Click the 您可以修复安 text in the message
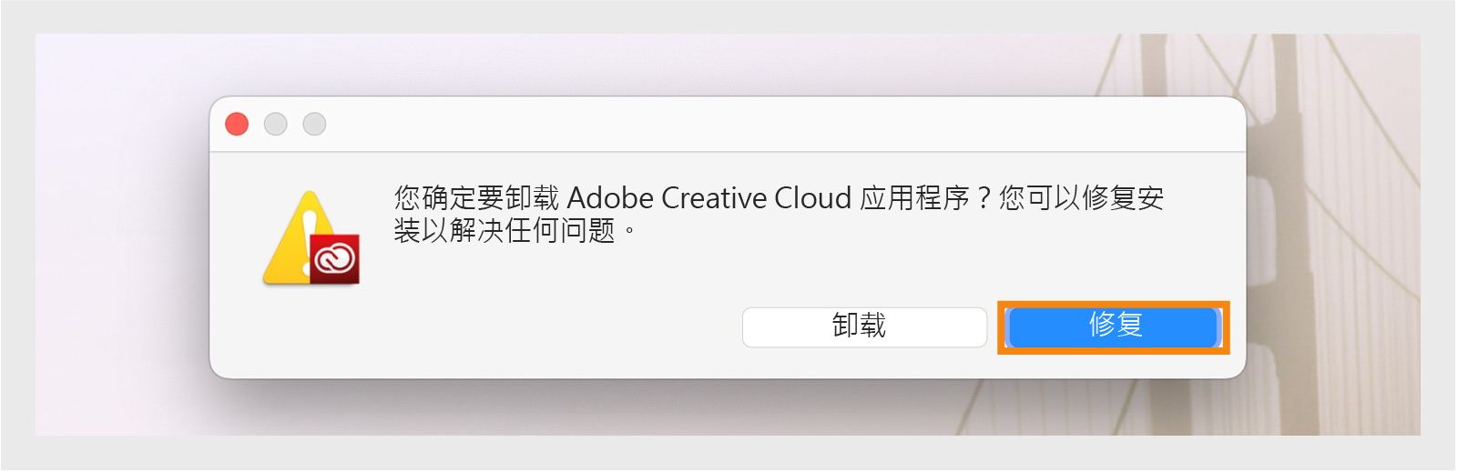Image resolution: width=1458 pixels, height=472 pixels. click(x=1081, y=198)
